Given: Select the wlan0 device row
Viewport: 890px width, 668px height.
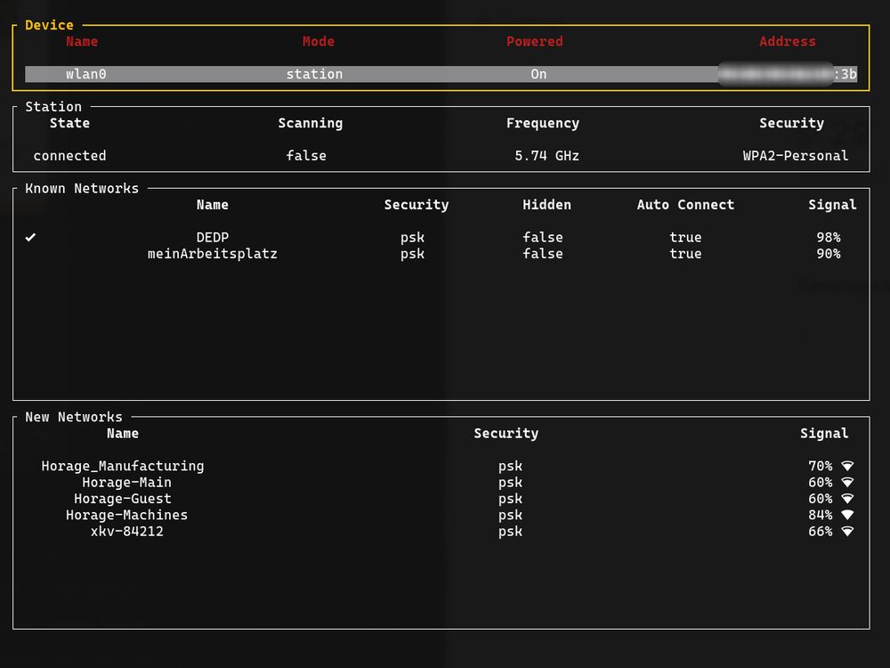Looking at the screenshot, I should coord(441,74).
